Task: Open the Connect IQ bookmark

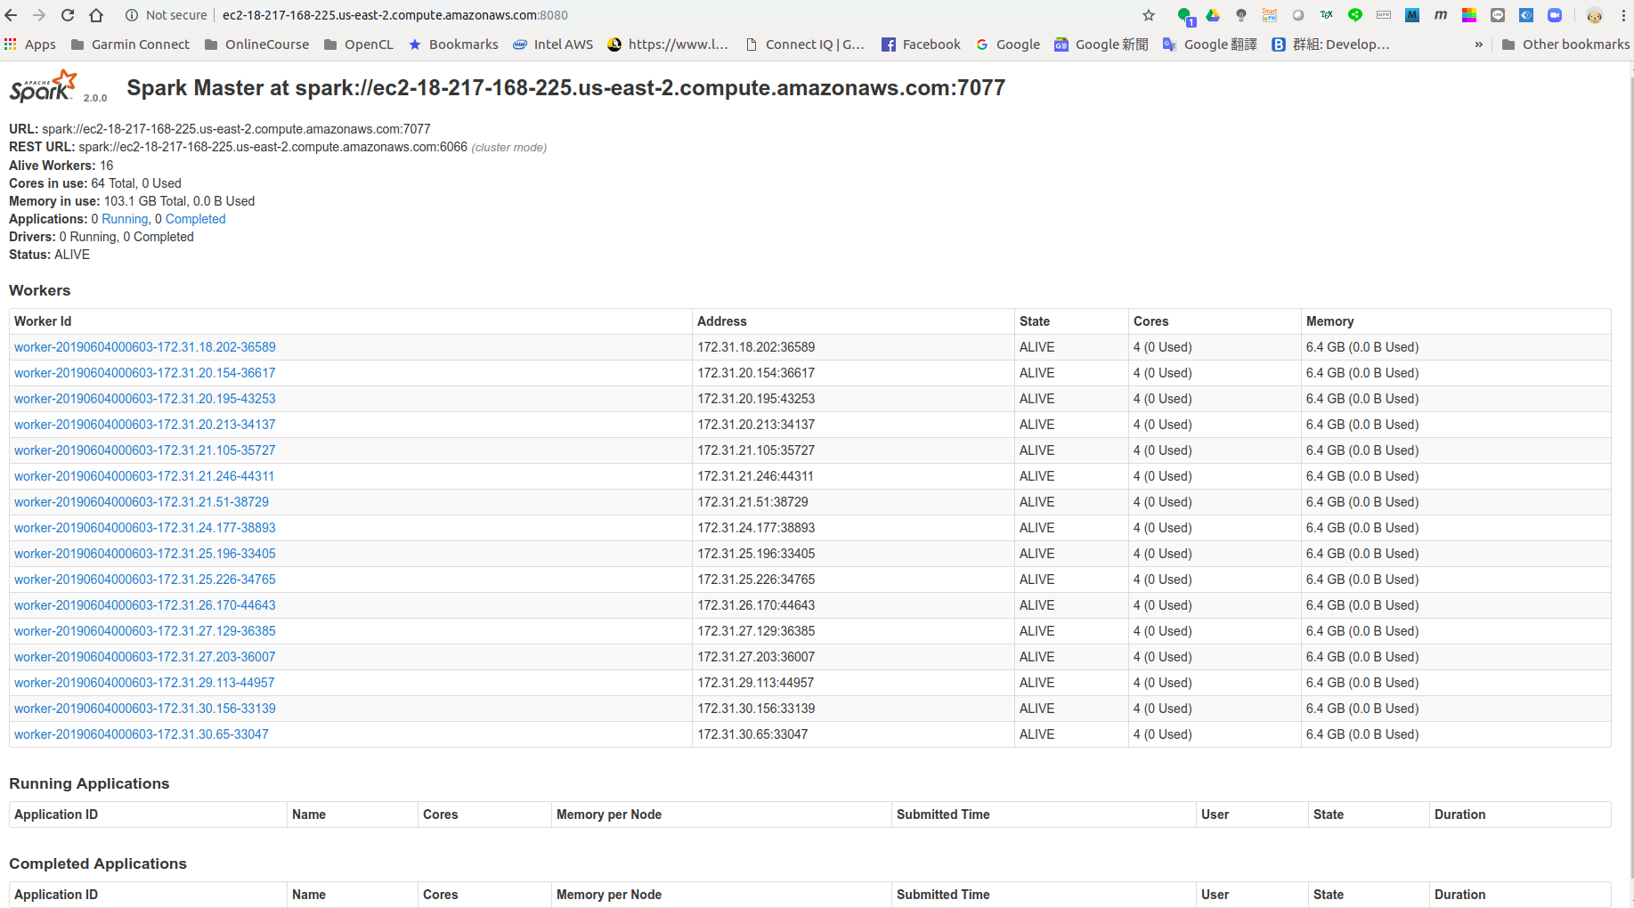Action: (805, 45)
